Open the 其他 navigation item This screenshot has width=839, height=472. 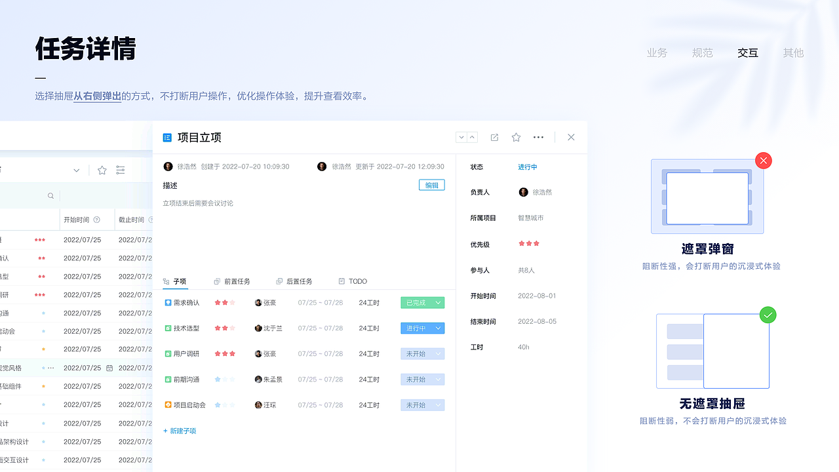coord(793,53)
